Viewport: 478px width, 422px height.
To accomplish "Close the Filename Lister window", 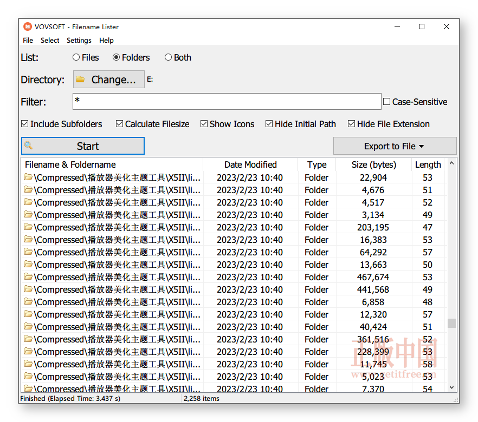I will (x=447, y=27).
